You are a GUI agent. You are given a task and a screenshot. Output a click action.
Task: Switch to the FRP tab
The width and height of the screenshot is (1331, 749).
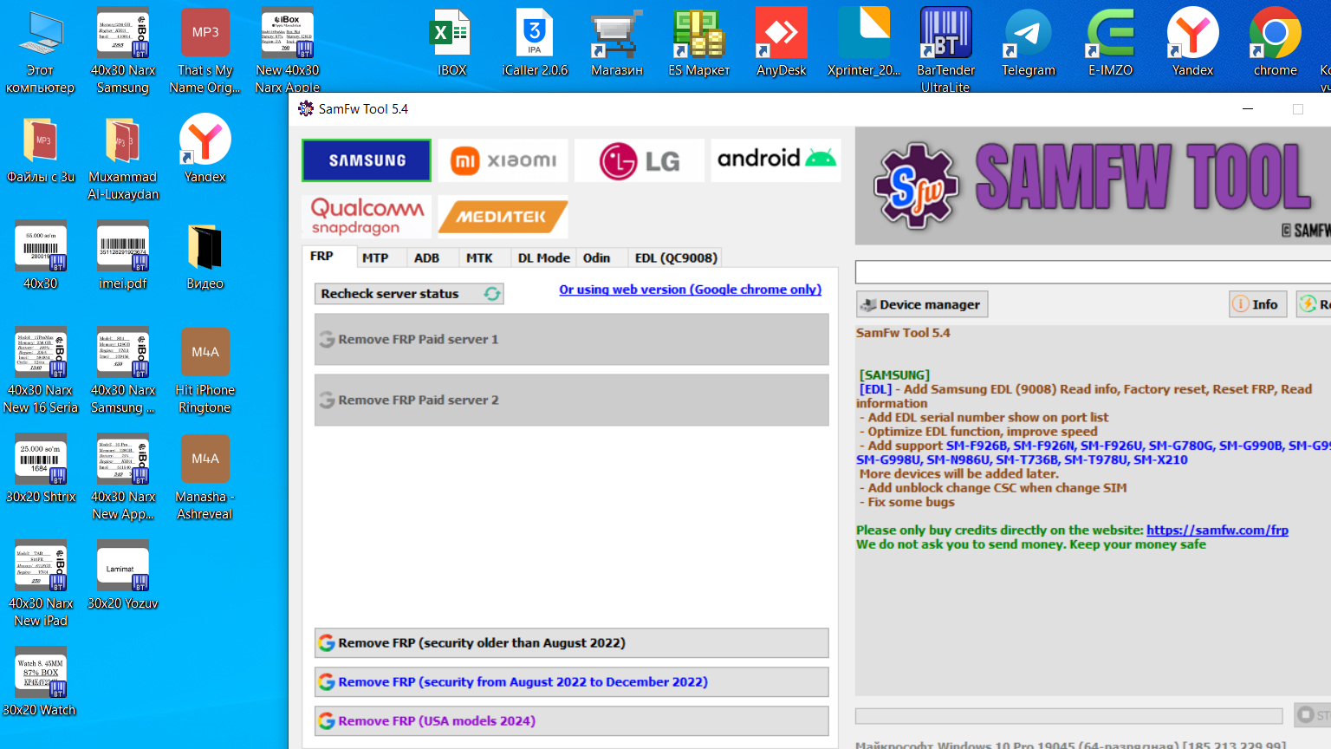[321, 257]
